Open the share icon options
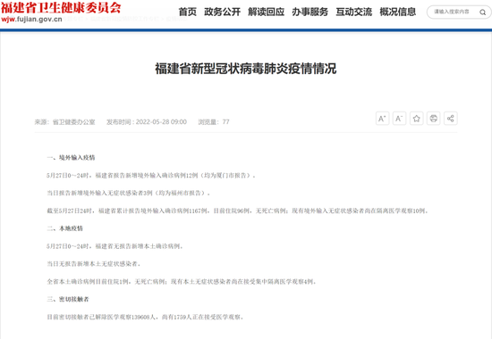This screenshot has height=339, width=492. pyautogui.click(x=451, y=119)
